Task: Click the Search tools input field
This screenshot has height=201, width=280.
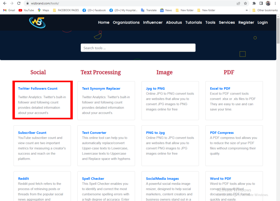Action: (x=138, y=48)
